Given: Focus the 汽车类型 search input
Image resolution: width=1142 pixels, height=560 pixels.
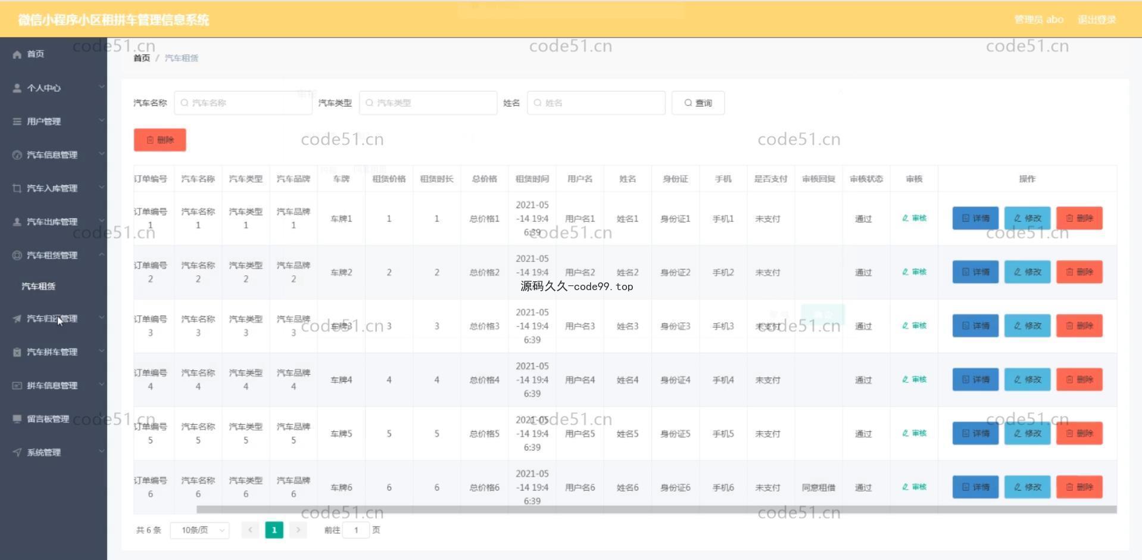Looking at the screenshot, I should click(428, 102).
